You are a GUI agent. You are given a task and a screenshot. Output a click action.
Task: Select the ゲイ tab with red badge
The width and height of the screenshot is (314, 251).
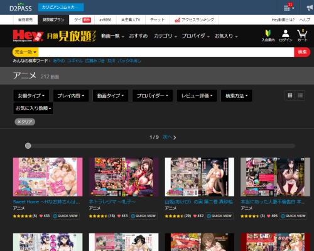82,20
